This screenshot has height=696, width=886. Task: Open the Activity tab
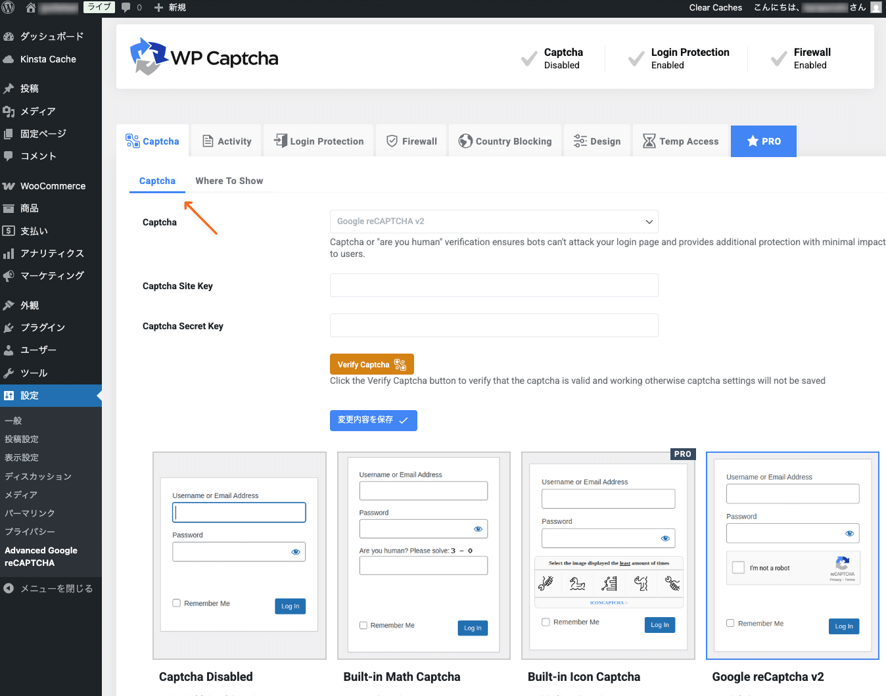coord(226,141)
